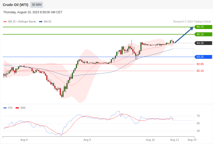The image size is (213, 144).
Task: Click the red 82.65 support level label
Action: (200, 64)
